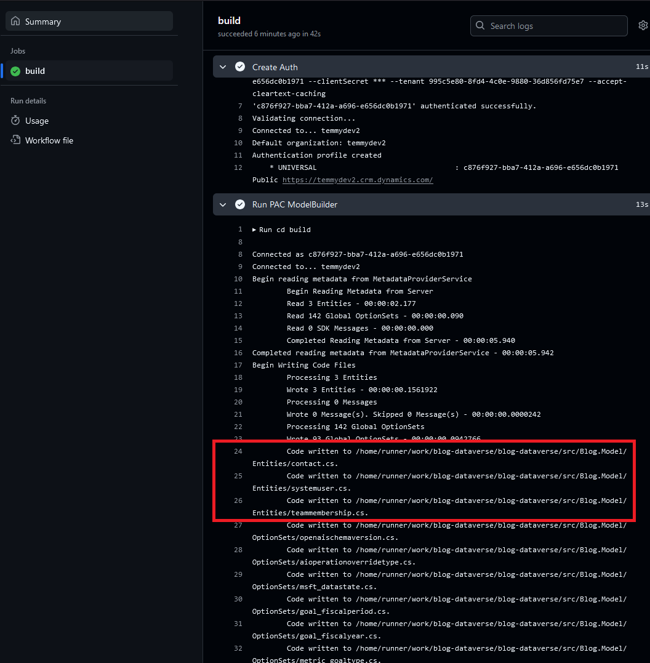Click the Create Auth success check icon
The image size is (650, 663).
point(240,67)
